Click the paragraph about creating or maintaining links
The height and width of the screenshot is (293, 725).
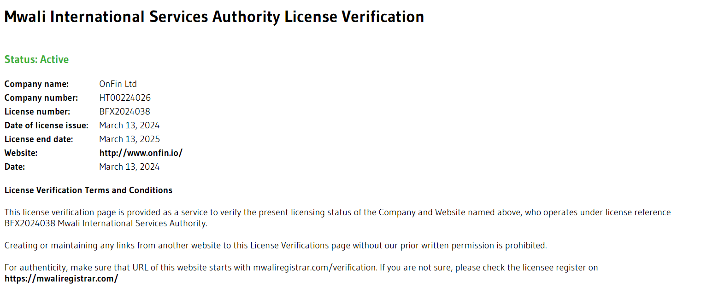[276, 246]
